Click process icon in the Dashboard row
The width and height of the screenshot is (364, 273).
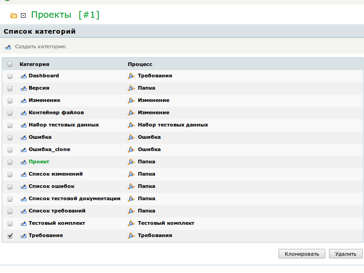point(131,76)
